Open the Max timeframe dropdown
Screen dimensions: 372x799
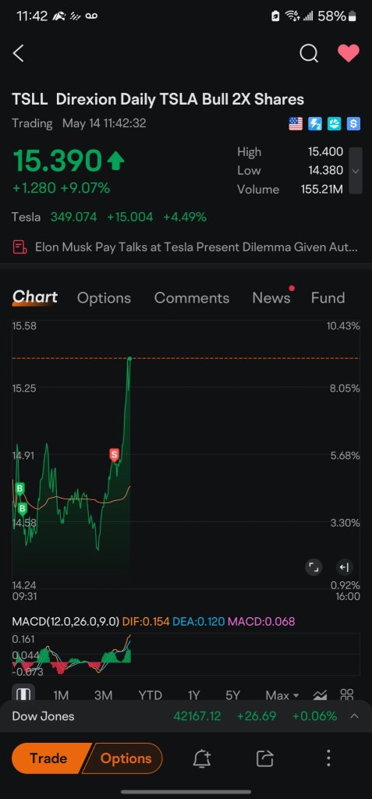(x=282, y=695)
